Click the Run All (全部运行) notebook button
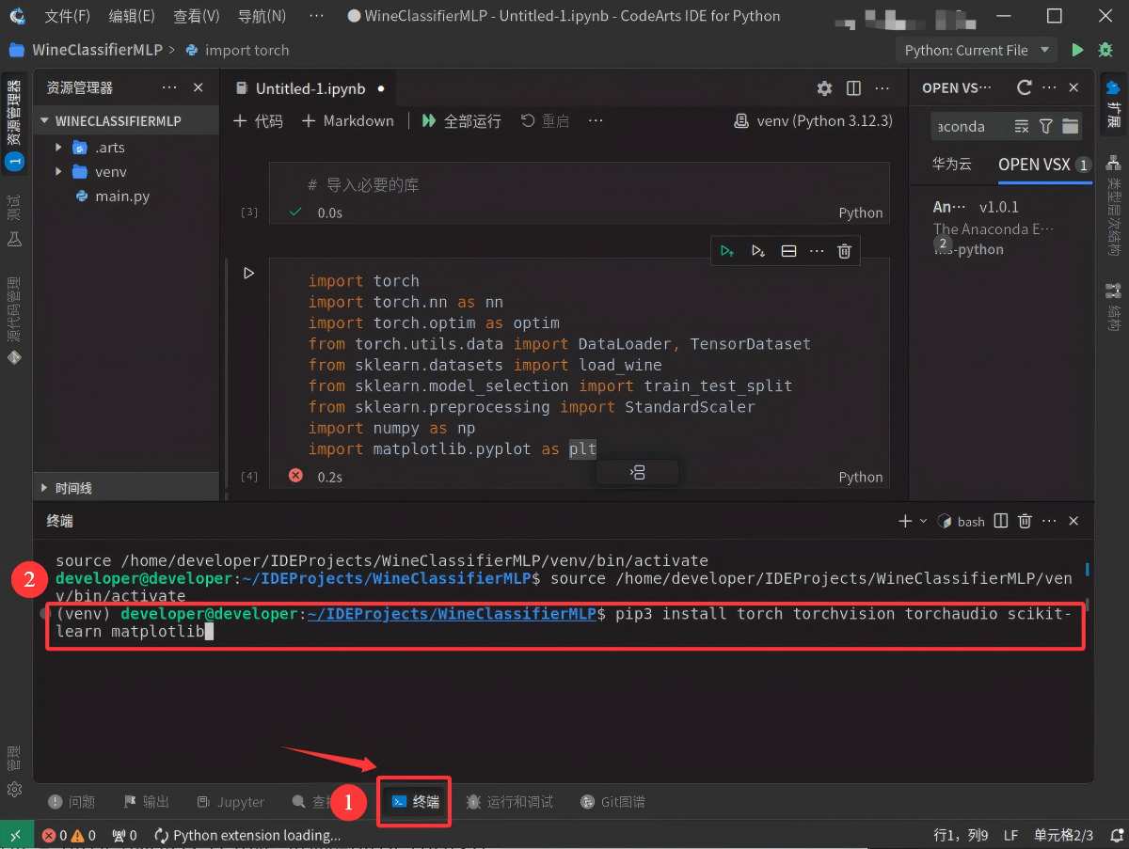The image size is (1129, 849). click(461, 121)
